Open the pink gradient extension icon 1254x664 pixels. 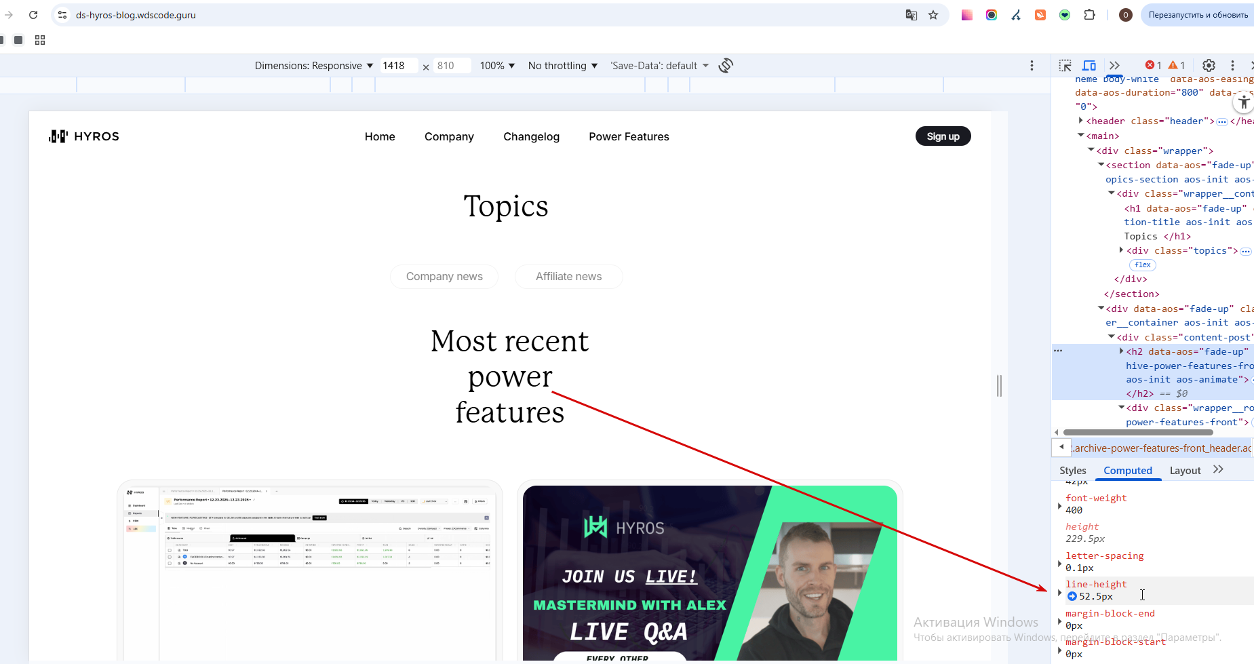pos(967,14)
